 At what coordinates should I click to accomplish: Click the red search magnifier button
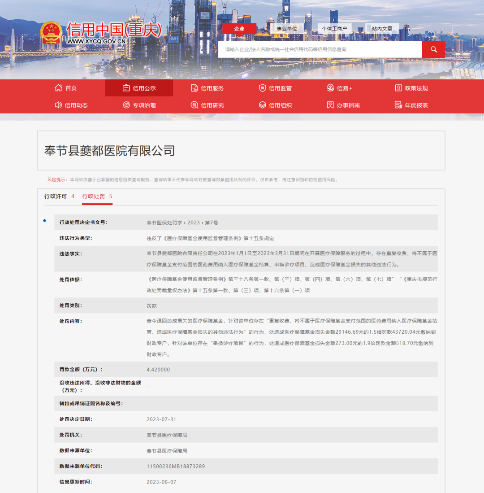click(x=433, y=49)
